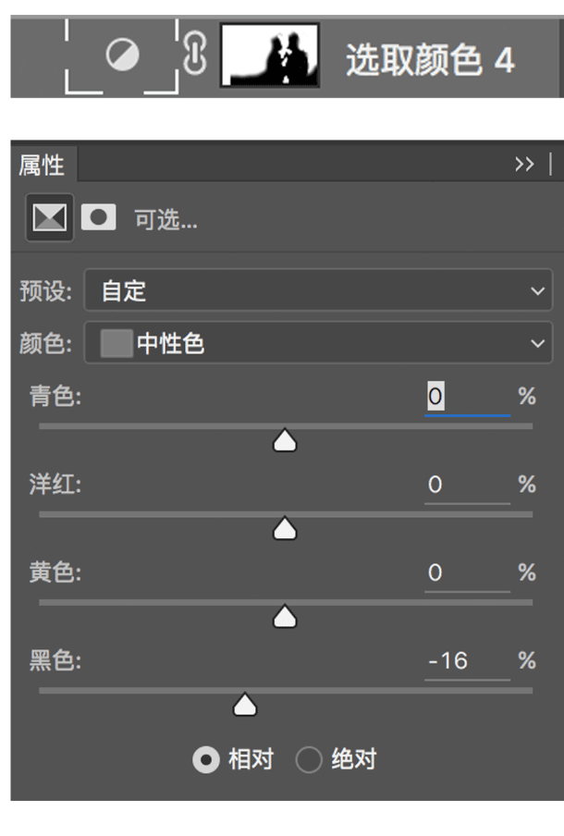
Task: Click the 黑色 value field showing -16
Action: coord(466,660)
